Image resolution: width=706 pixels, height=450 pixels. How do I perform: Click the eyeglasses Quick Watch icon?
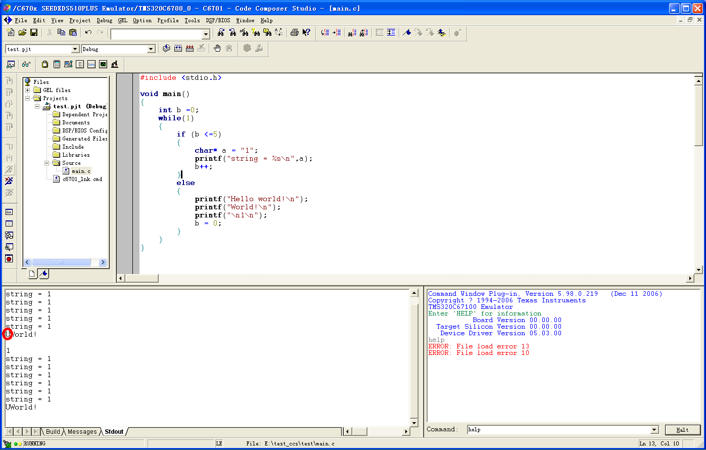[x=26, y=64]
